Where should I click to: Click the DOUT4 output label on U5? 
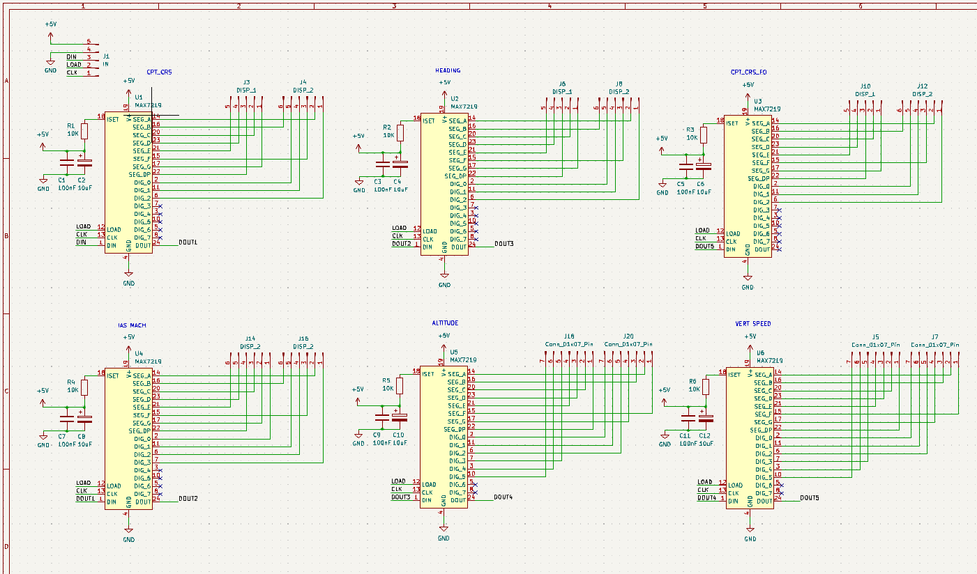[503, 497]
